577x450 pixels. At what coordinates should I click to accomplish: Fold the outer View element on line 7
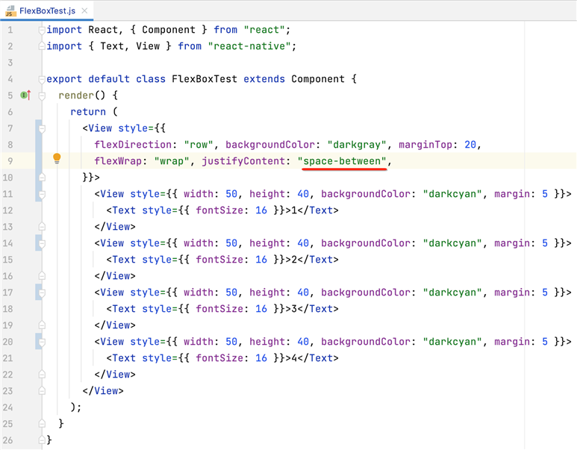click(43, 128)
